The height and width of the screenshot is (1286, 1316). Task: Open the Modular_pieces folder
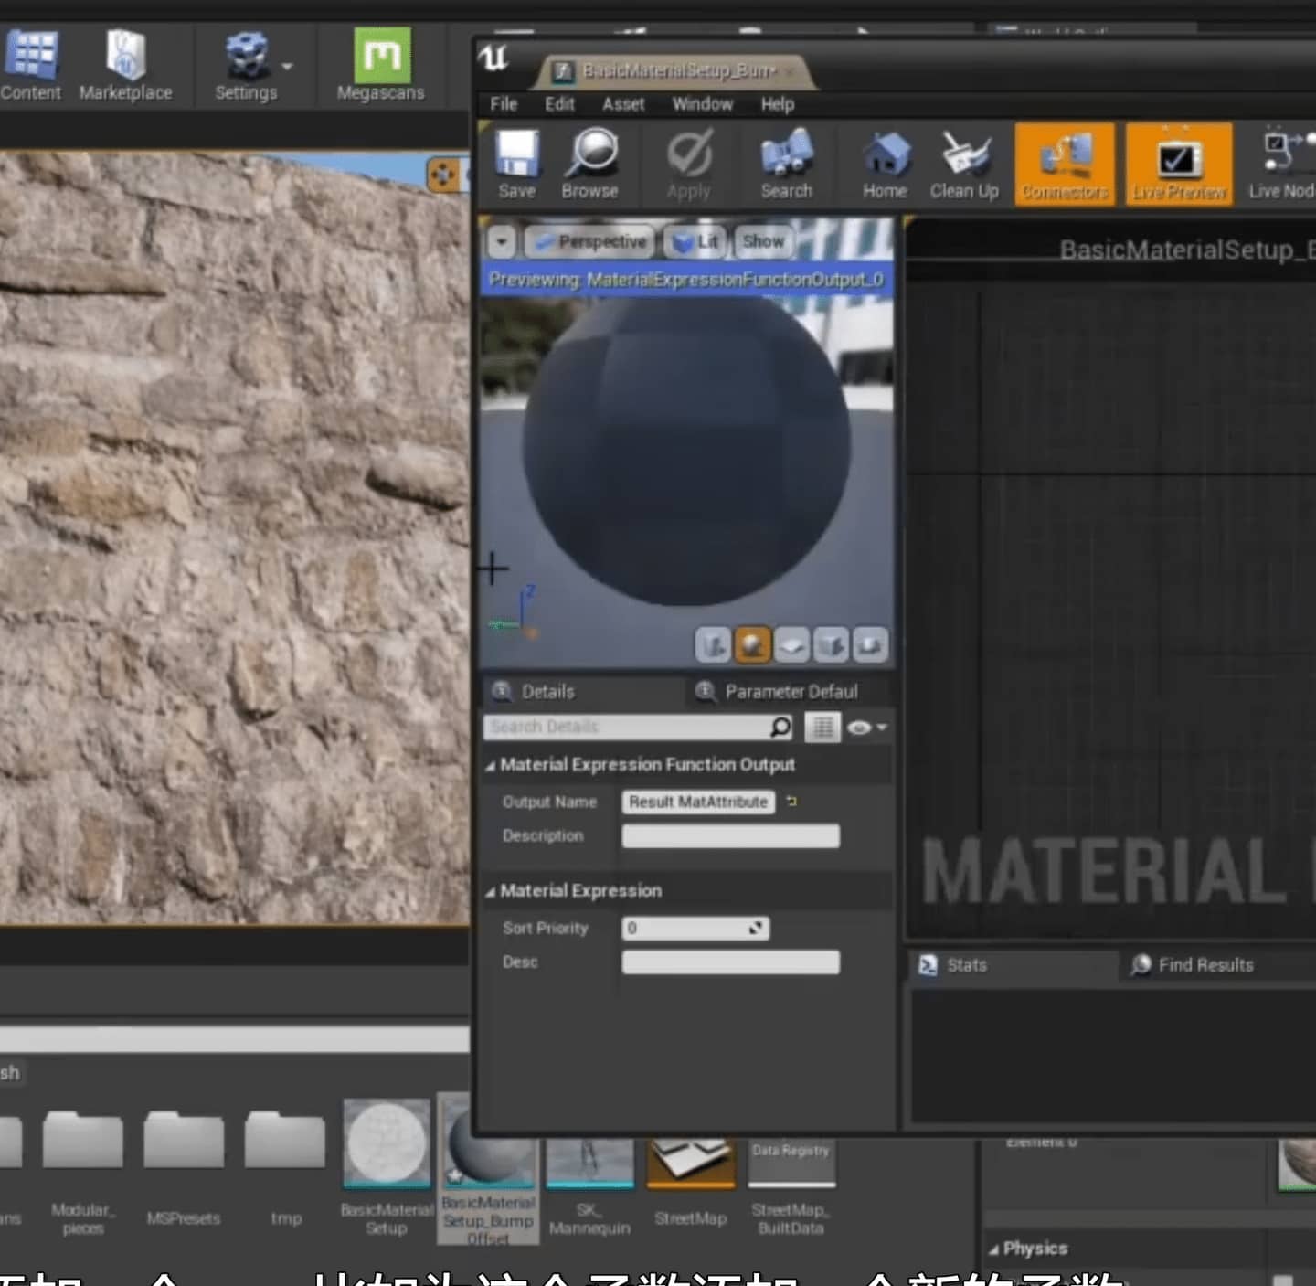83,1140
